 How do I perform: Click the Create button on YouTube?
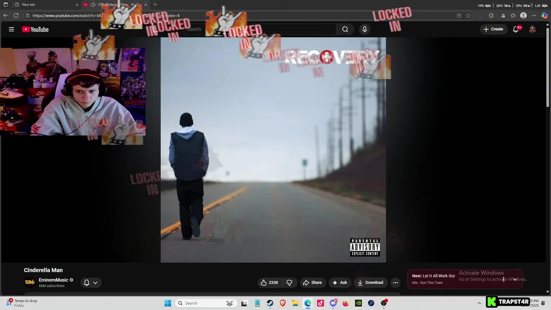point(493,29)
